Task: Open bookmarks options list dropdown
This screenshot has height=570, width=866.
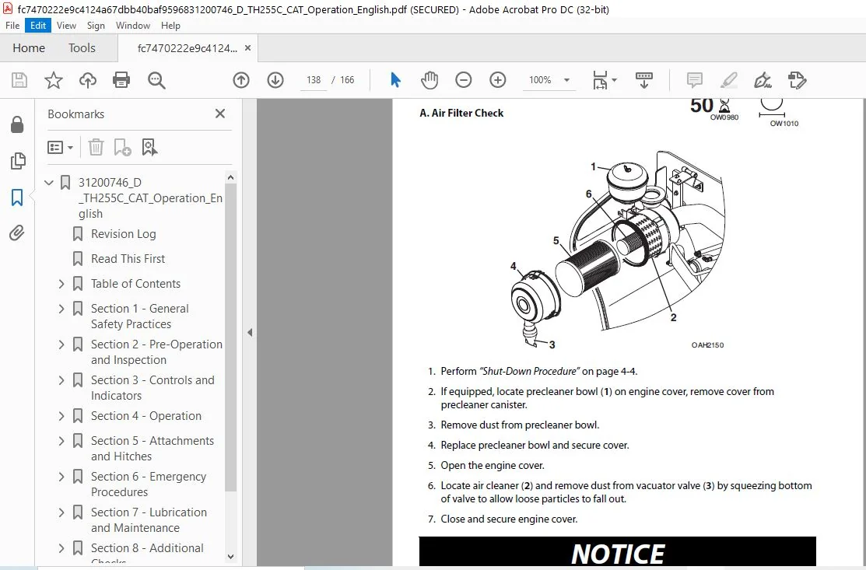Action: click(x=60, y=147)
